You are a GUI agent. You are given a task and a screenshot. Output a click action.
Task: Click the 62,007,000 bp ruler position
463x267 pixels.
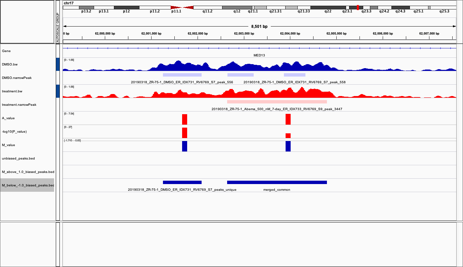(x=429, y=34)
